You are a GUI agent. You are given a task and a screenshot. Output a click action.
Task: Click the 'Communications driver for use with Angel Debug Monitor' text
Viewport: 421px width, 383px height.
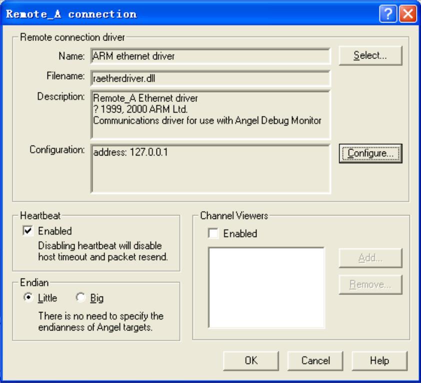coord(207,120)
